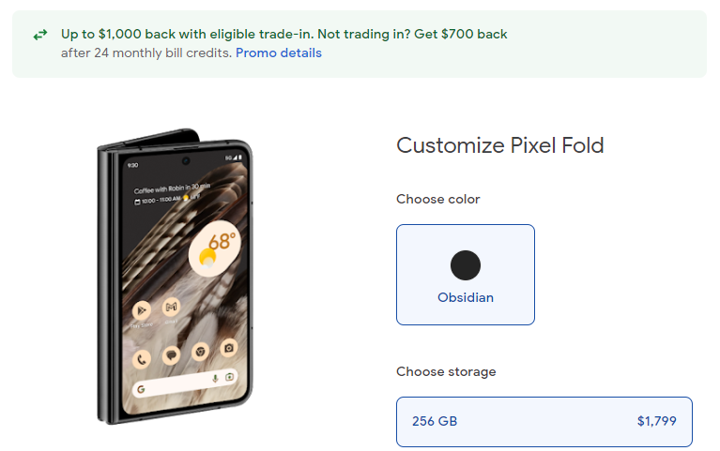Click the Pixel Fold product image
Image resolution: width=720 pixels, height=451 pixels.
click(x=176, y=278)
